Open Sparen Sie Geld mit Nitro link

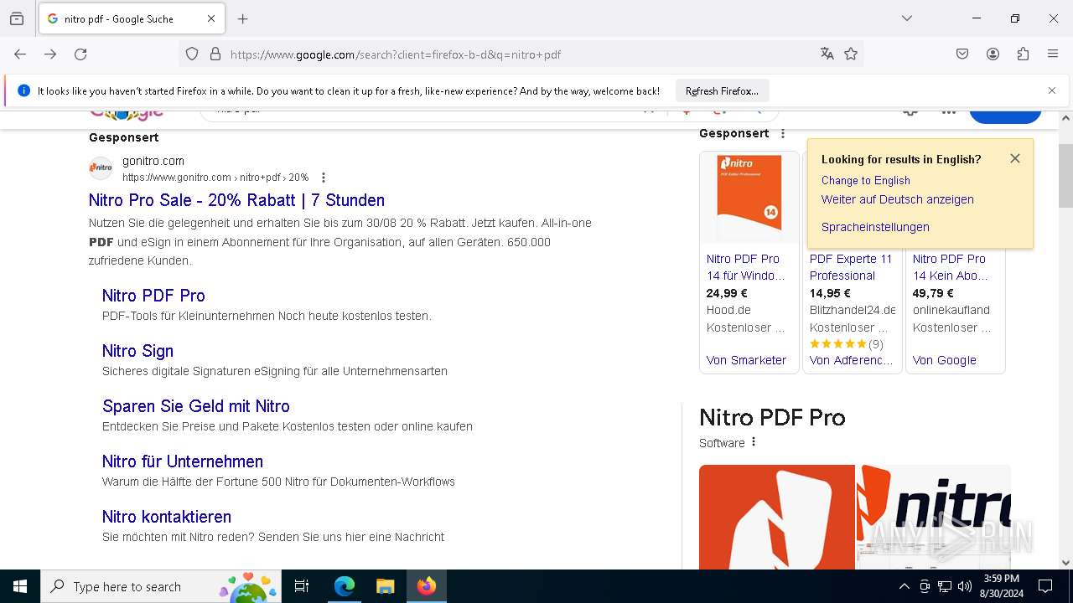click(x=196, y=406)
